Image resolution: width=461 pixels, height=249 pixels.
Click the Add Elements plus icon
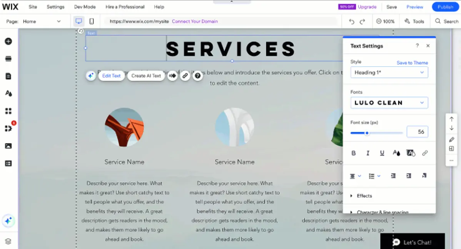pos(8,41)
